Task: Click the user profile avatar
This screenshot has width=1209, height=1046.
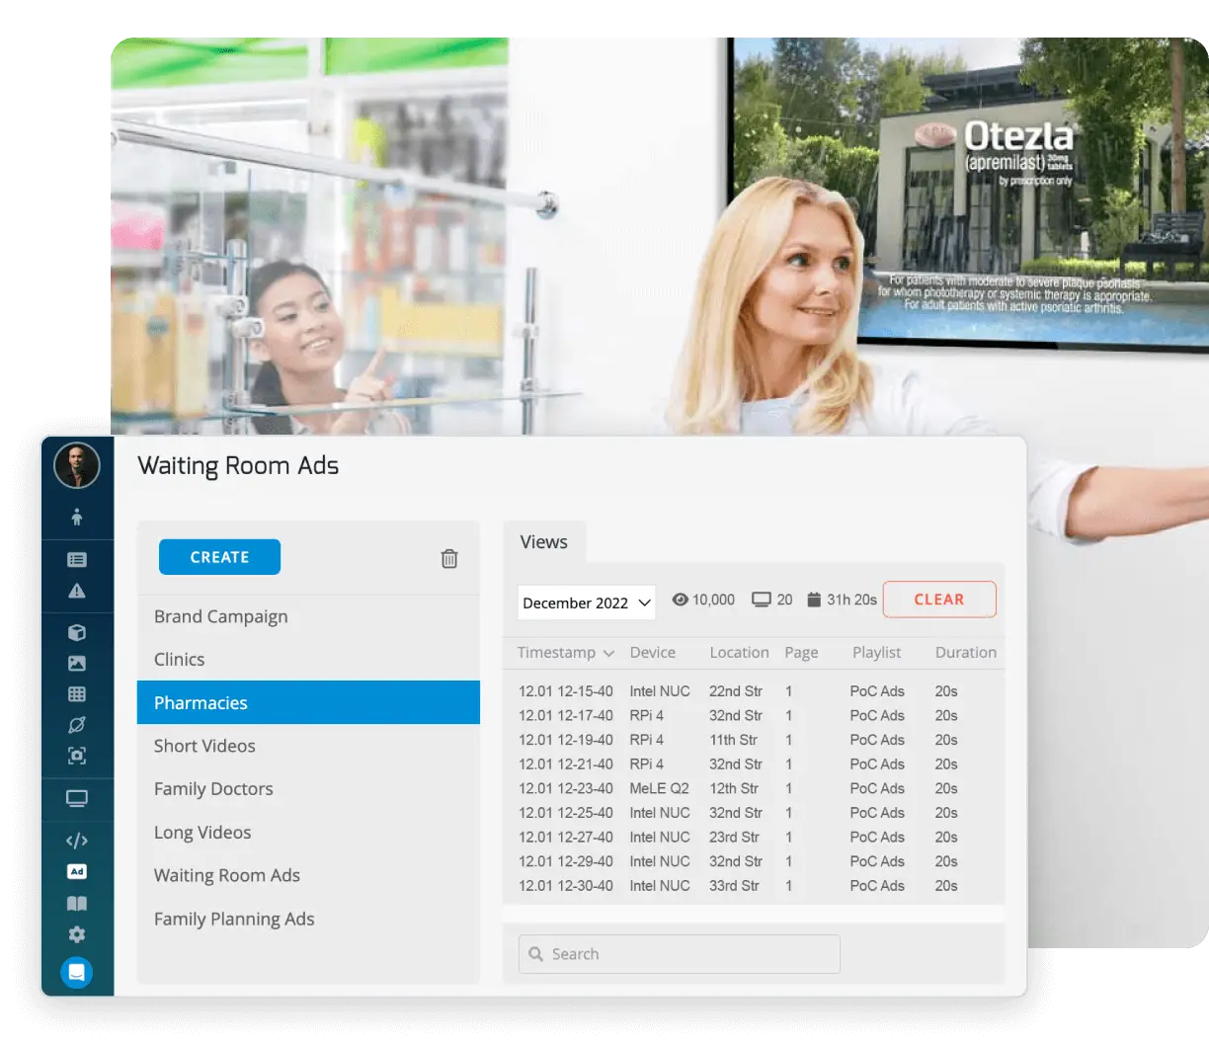Action: [77, 465]
